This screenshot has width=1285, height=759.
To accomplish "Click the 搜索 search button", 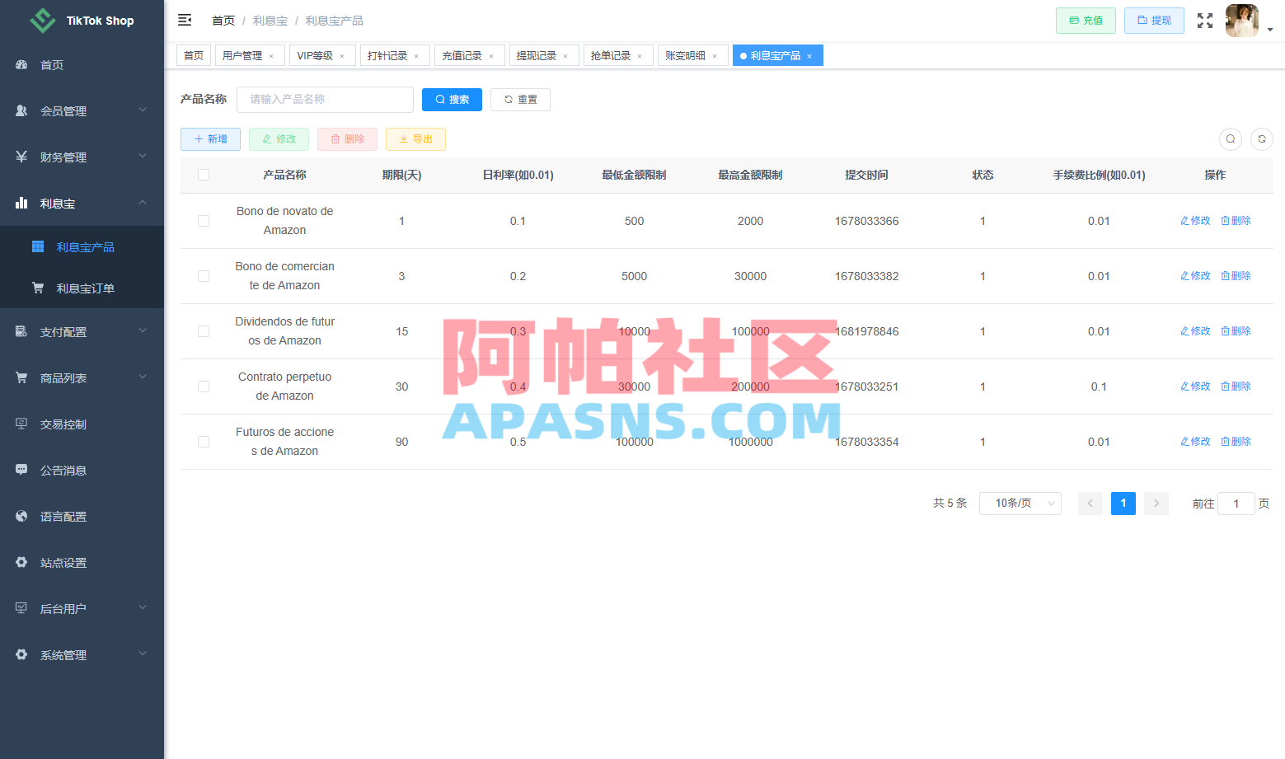I will click(x=452, y=100).
